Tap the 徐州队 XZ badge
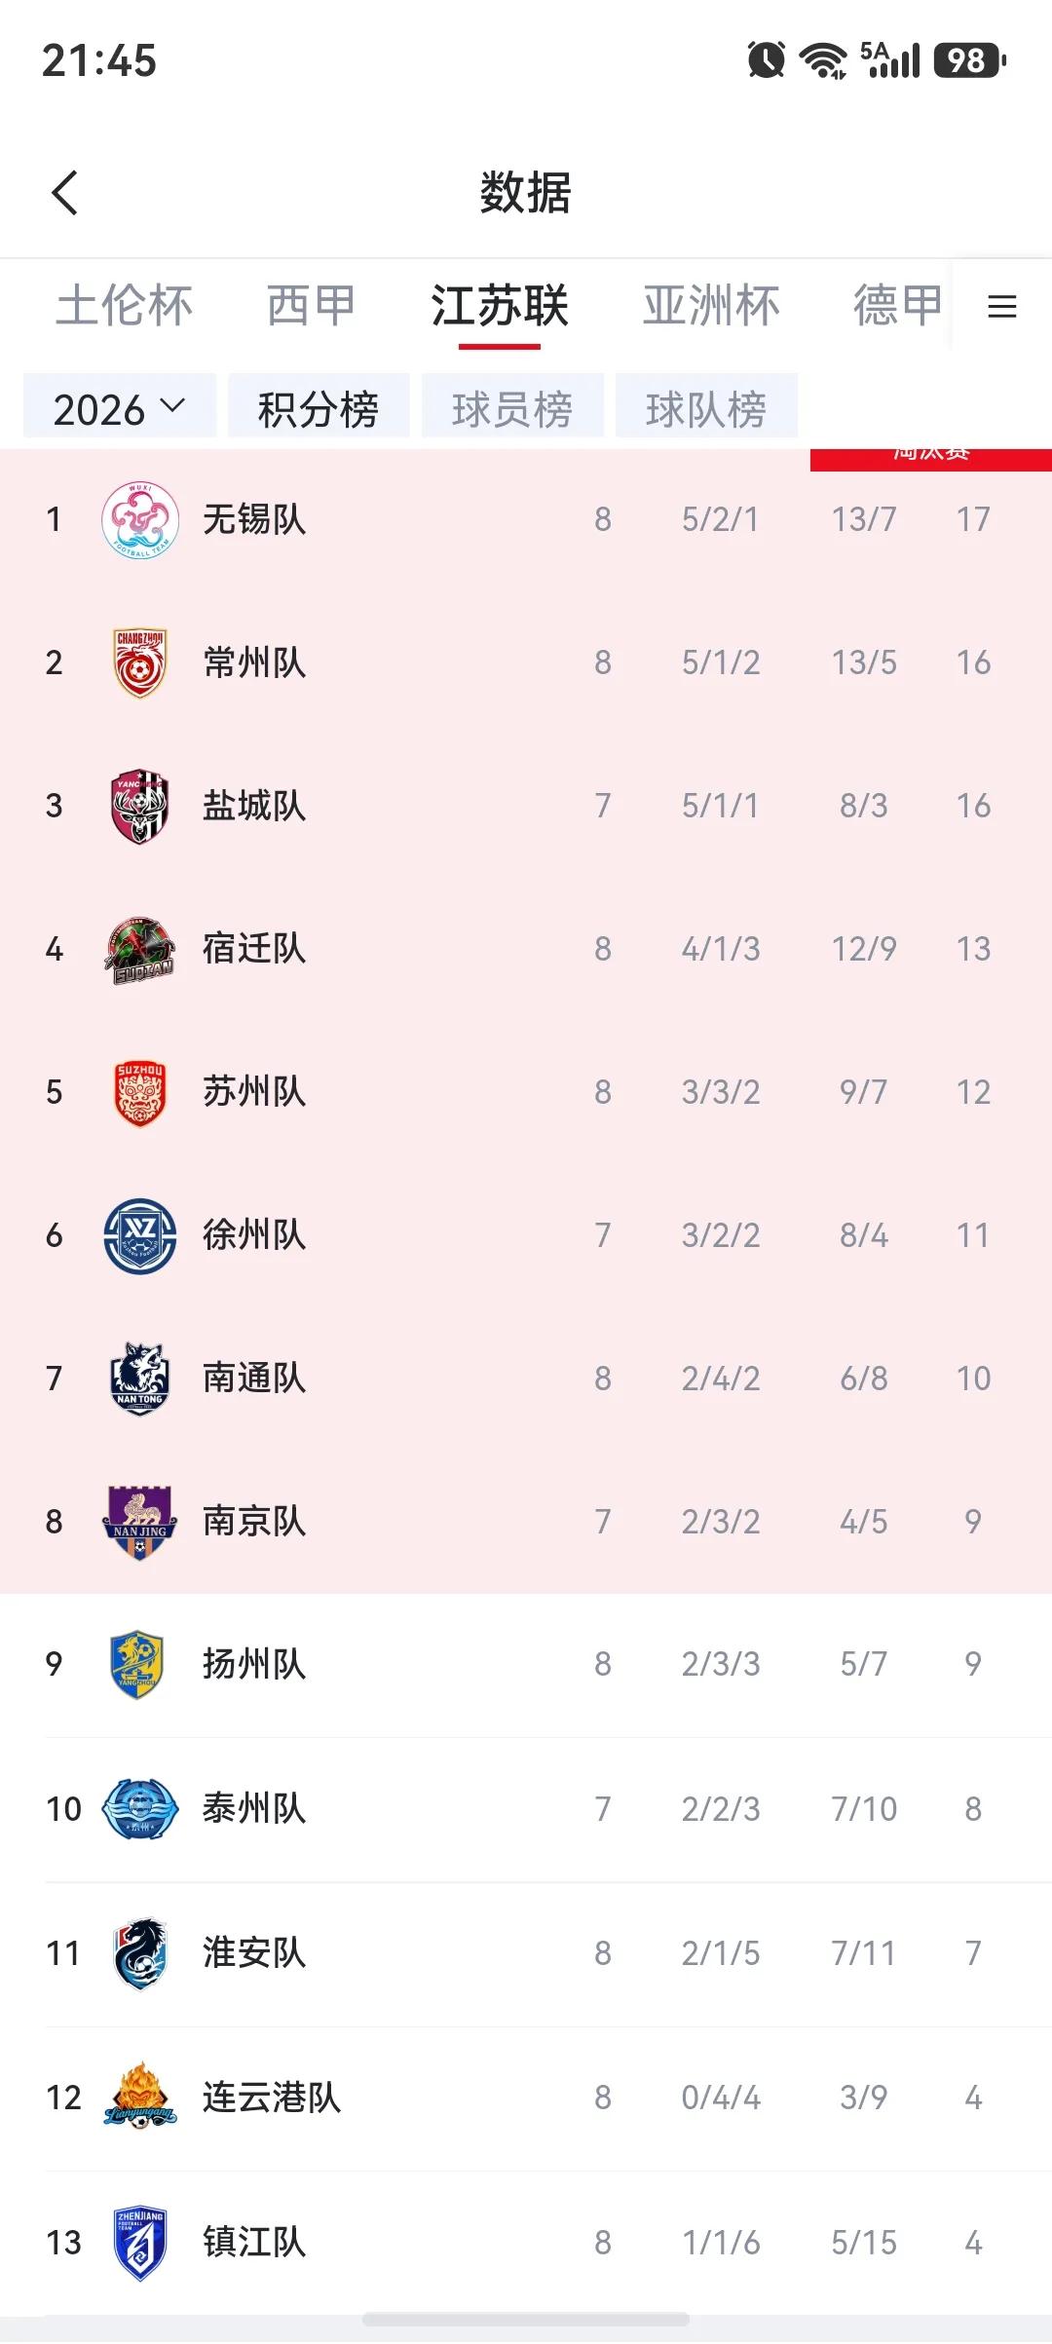The image size is (1052, 2344). [140, 1235]
